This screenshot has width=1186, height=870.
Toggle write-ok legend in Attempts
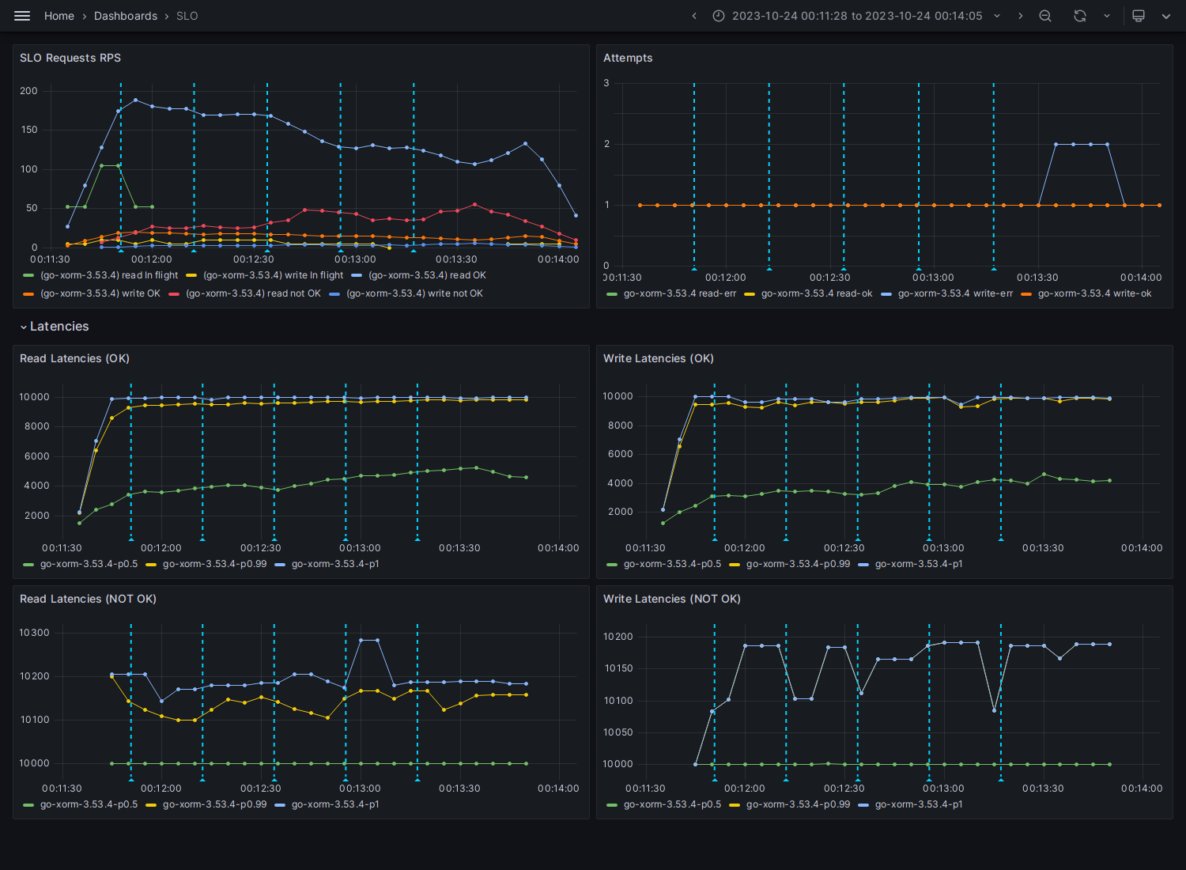click(x=1094, y=293)
